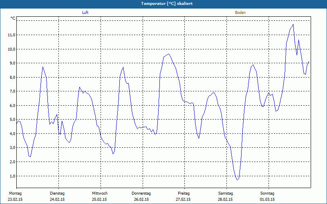This screenshot has height=204, width=327.
Task: Click the 6,0 y-axis value
Action: [12, 106]
